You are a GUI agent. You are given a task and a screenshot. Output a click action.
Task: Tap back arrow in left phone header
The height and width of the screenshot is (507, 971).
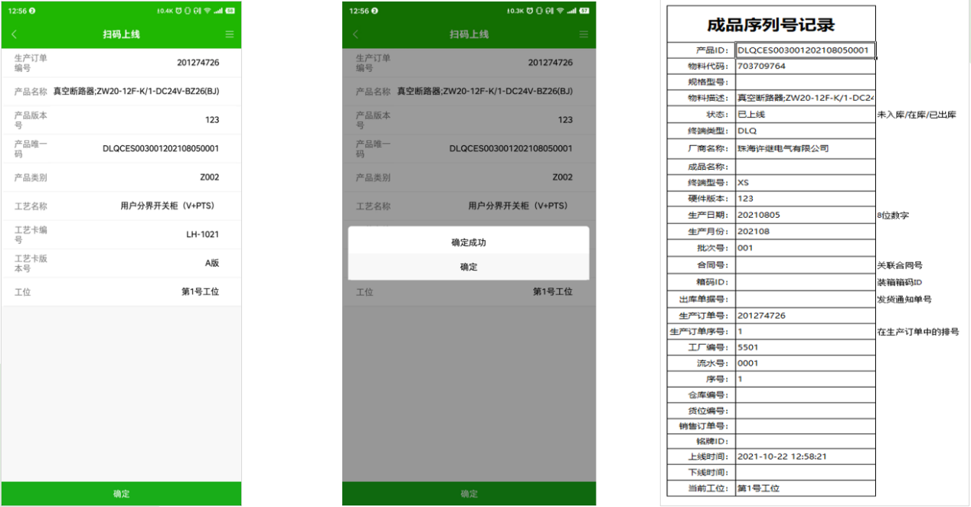click(14, 34)
